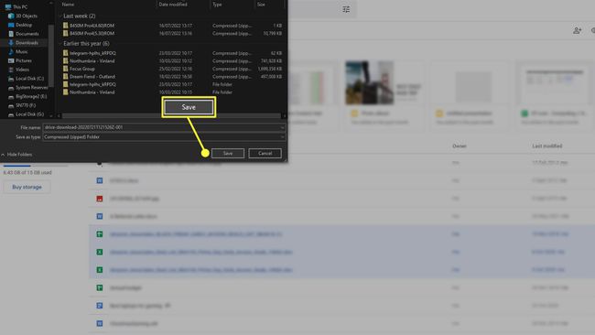Select the Videos folder icon
The height and width of the screenshot is (335, 595).
tap(11, 70)
